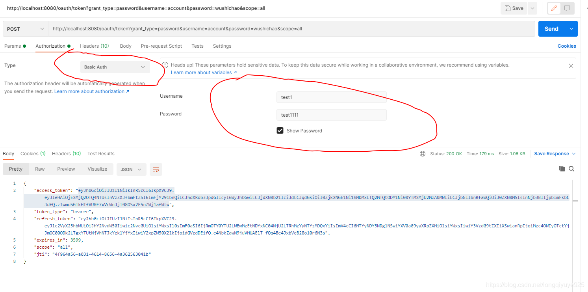Image resolution: width=588 pixels, height=292 pixels.
Task: Expand the Save button chevron
Action: (532, 8)
